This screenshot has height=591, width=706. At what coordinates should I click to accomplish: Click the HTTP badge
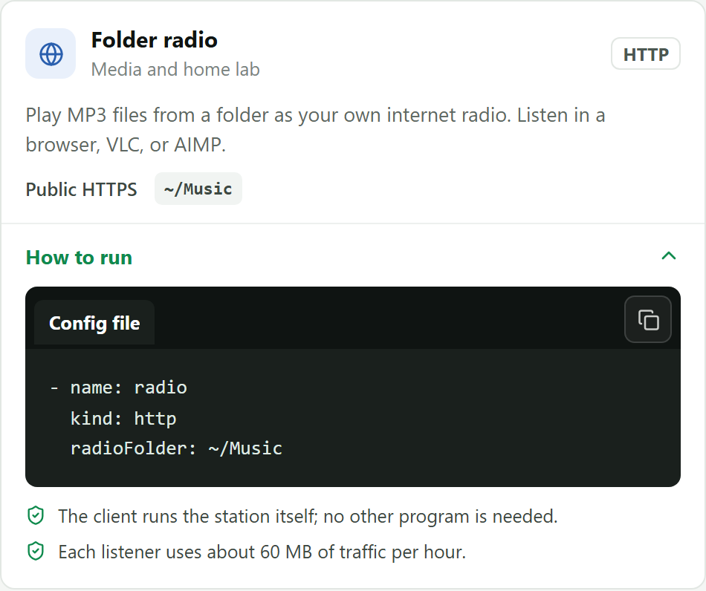[645, 54]
